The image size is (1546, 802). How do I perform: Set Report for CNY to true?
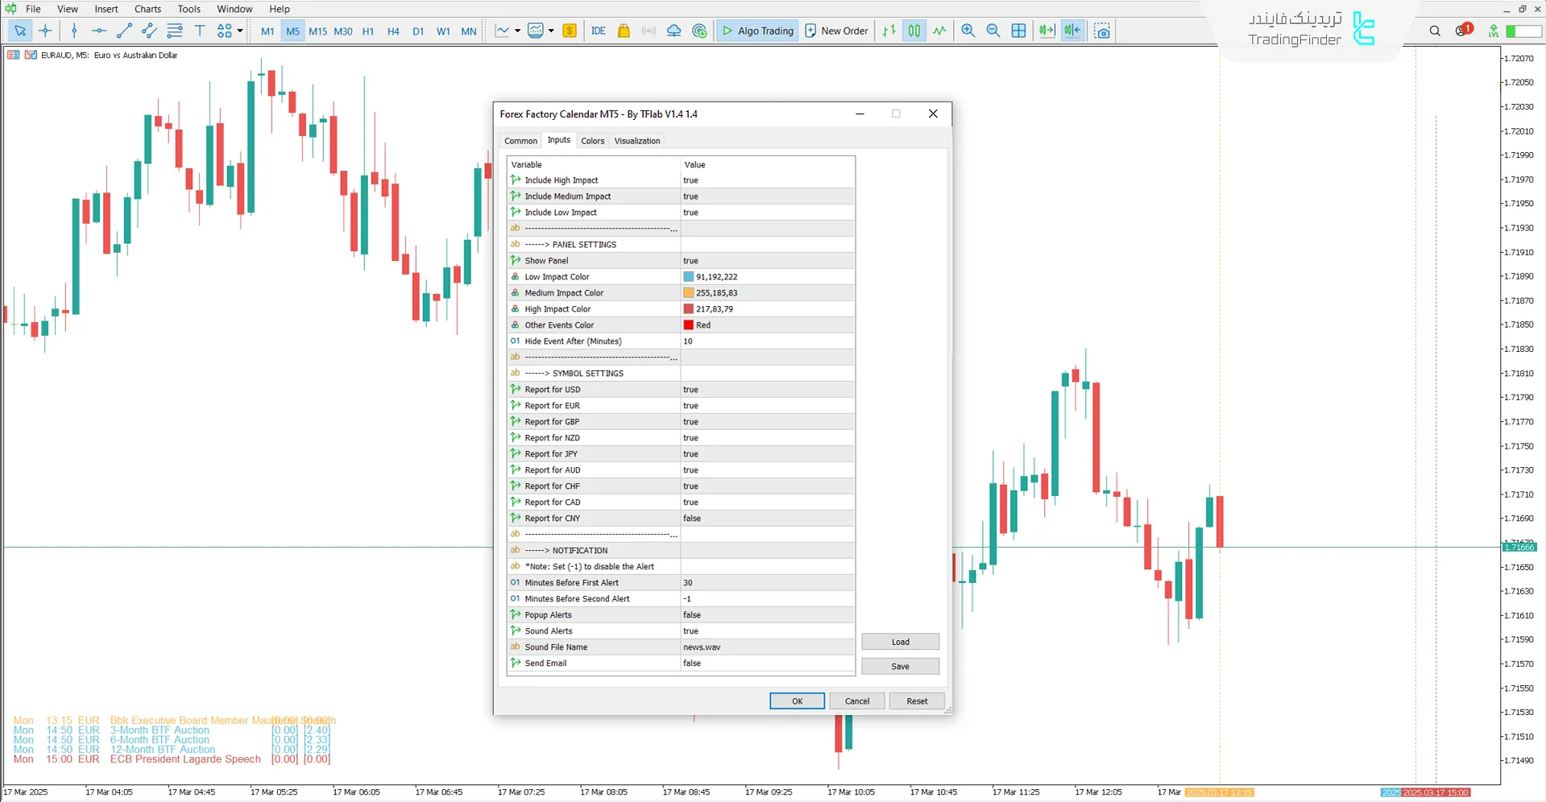[766, 518]
